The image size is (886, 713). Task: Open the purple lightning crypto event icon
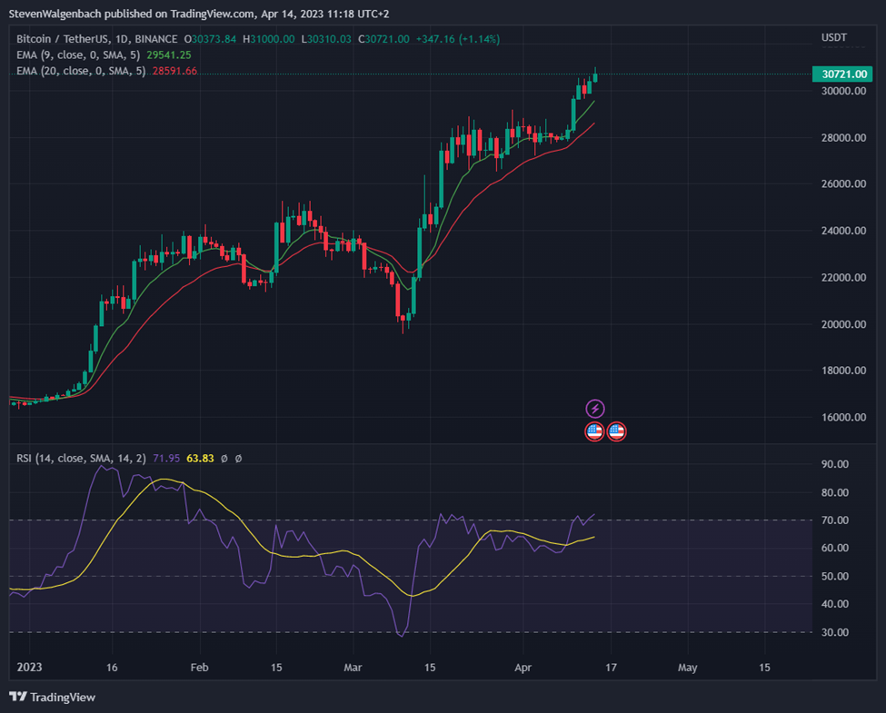coord(595,408)
